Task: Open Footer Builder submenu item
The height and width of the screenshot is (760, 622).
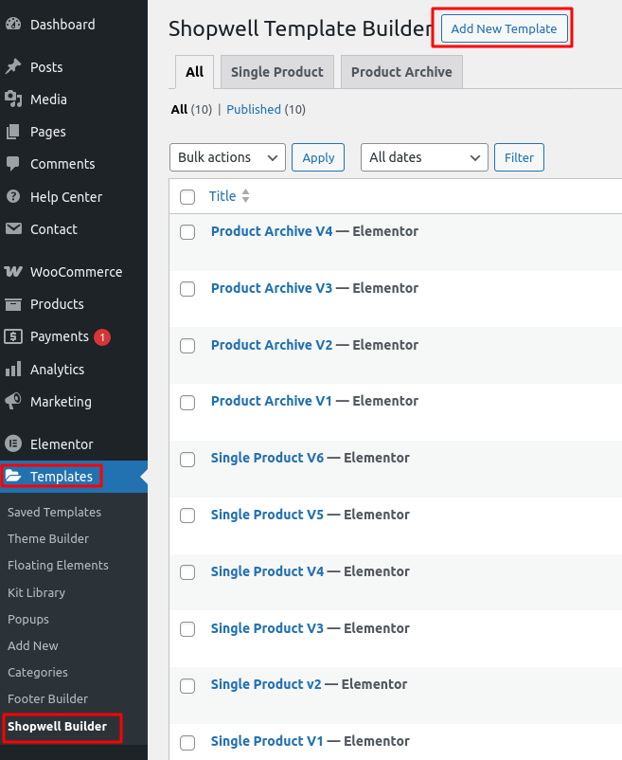Action: tap(47, 698)
